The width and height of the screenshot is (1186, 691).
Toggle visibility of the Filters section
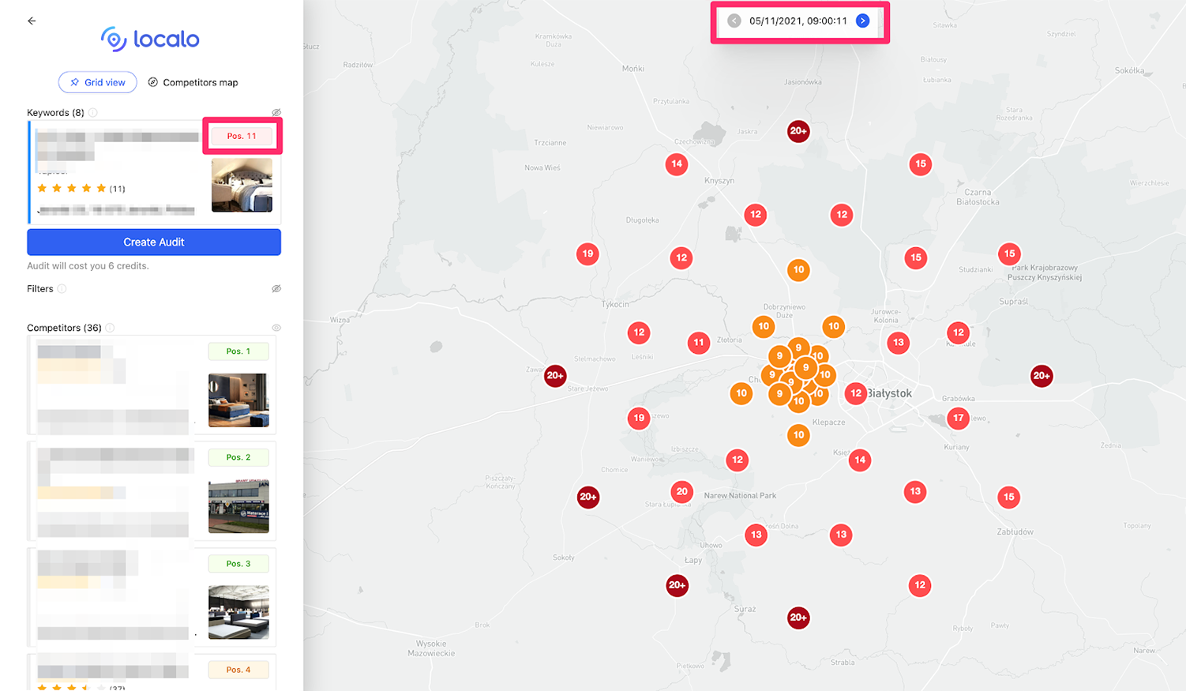[x=276, y=289]
